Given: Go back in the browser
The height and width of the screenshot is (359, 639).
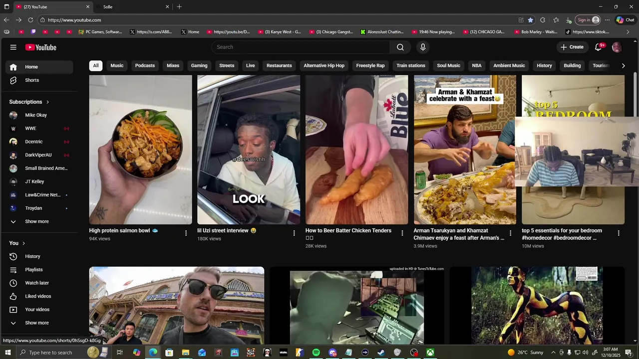Looking at the screenshot, I should point(6,20).
